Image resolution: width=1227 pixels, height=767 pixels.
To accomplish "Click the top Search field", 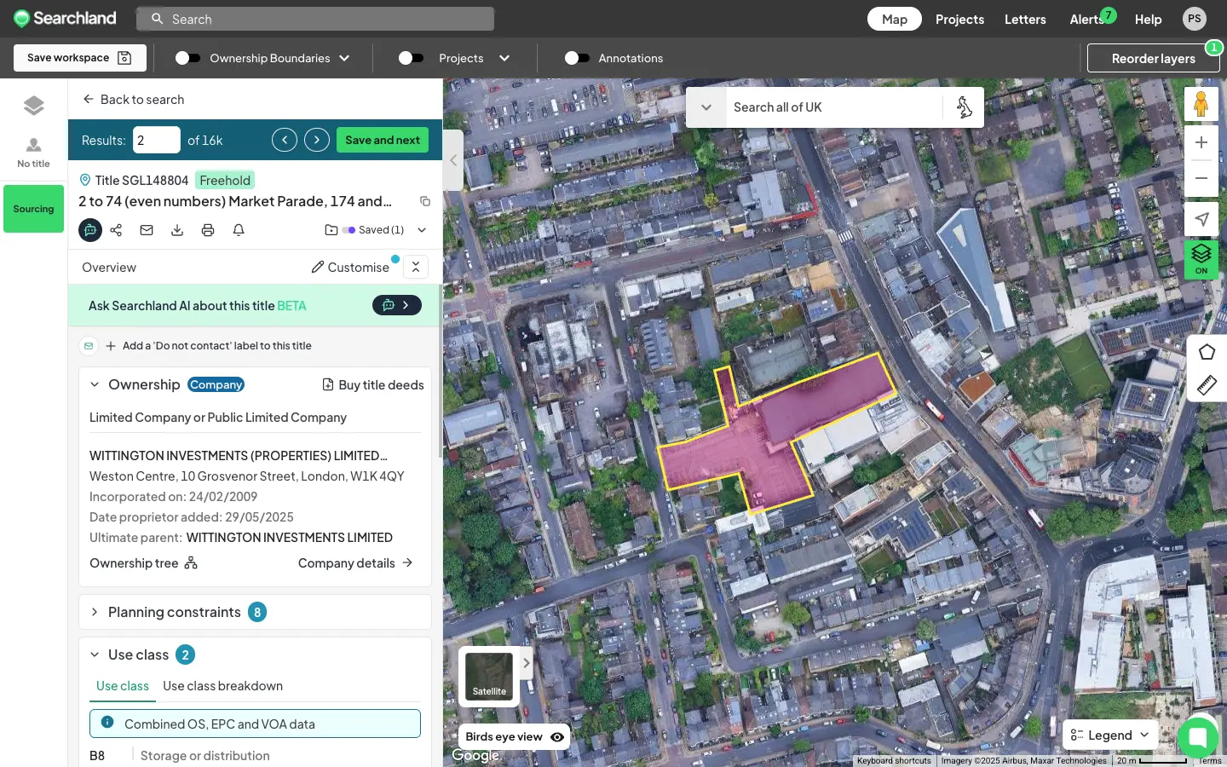I will pos(315,19).
